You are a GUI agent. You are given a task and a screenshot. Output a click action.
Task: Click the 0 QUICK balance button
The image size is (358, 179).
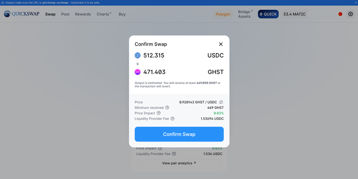[268, 14]
